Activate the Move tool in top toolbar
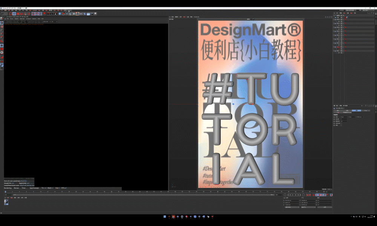Viewport: 377px width, 226px height. pyautogui.click(x=14, y=14)
